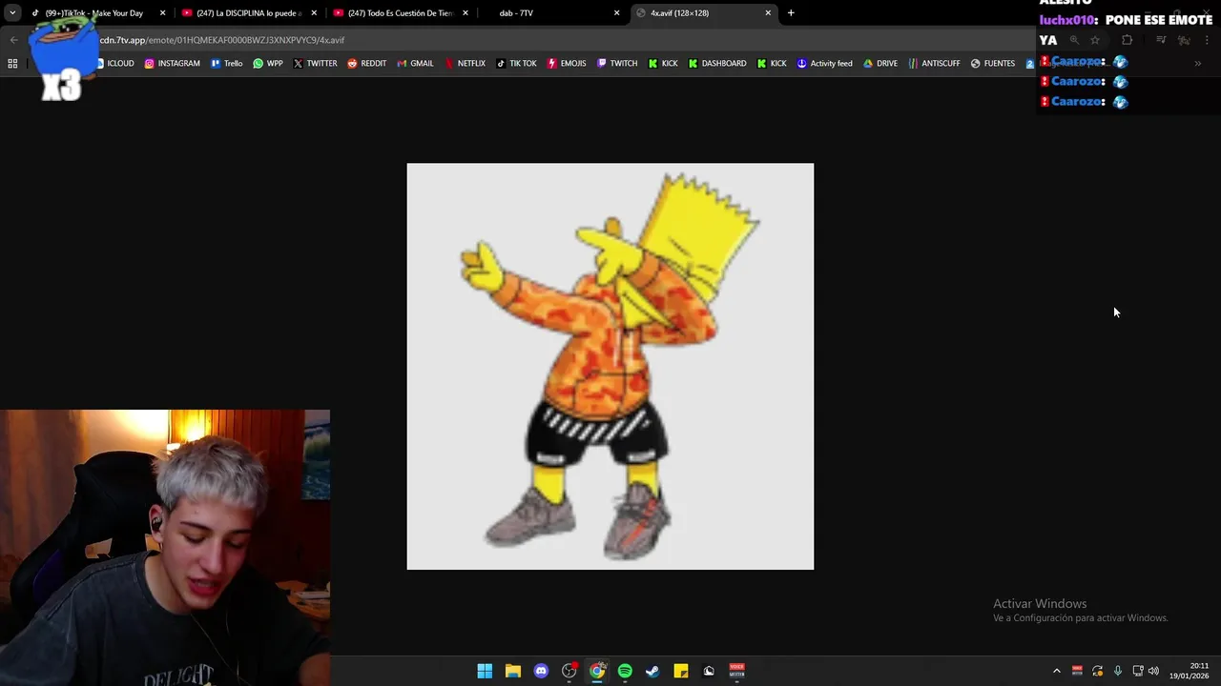
Task: Open Steam from the taskbar
Action: [x=652, y=671]
